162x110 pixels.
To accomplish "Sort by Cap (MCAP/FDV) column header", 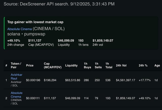I will [52, 65].
